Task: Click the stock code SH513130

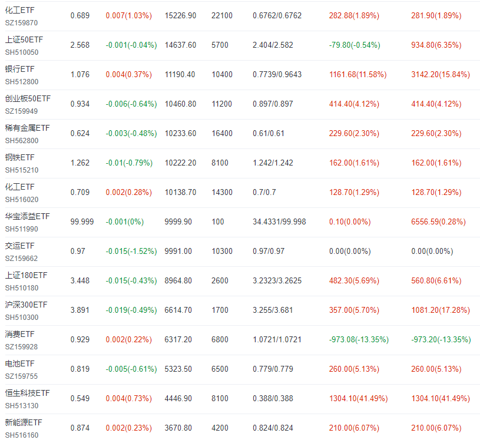Action: tap(22, 406)
